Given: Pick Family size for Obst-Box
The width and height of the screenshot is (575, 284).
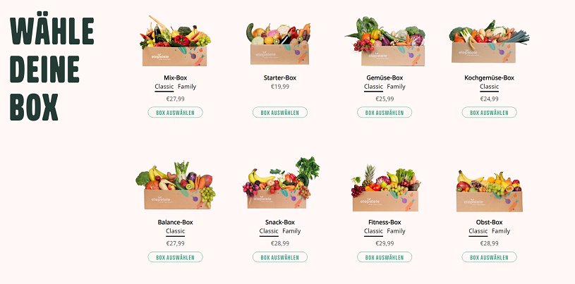Looking at the screenshot, I should click(x=501, y=231).
